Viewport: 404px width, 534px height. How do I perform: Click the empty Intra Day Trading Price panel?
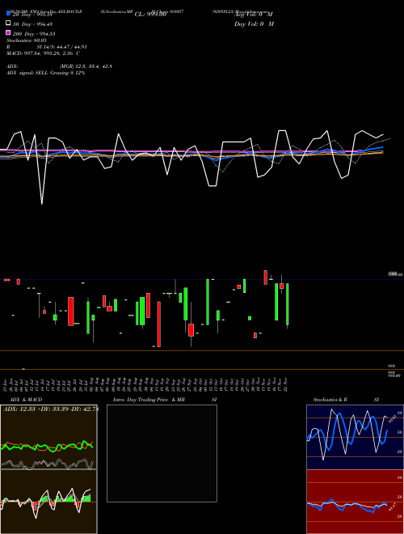(x=162, y=453)
